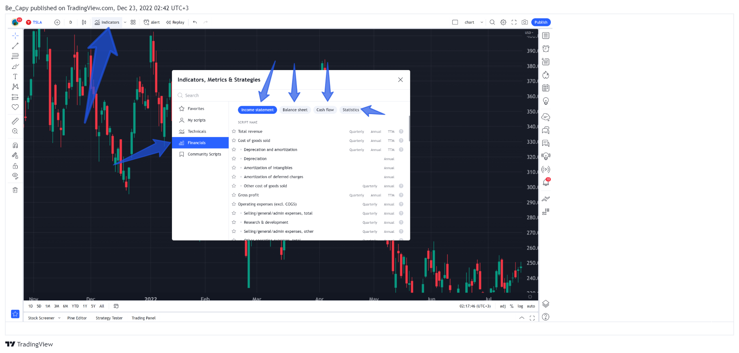Open the My scripts category

point(200,120)
